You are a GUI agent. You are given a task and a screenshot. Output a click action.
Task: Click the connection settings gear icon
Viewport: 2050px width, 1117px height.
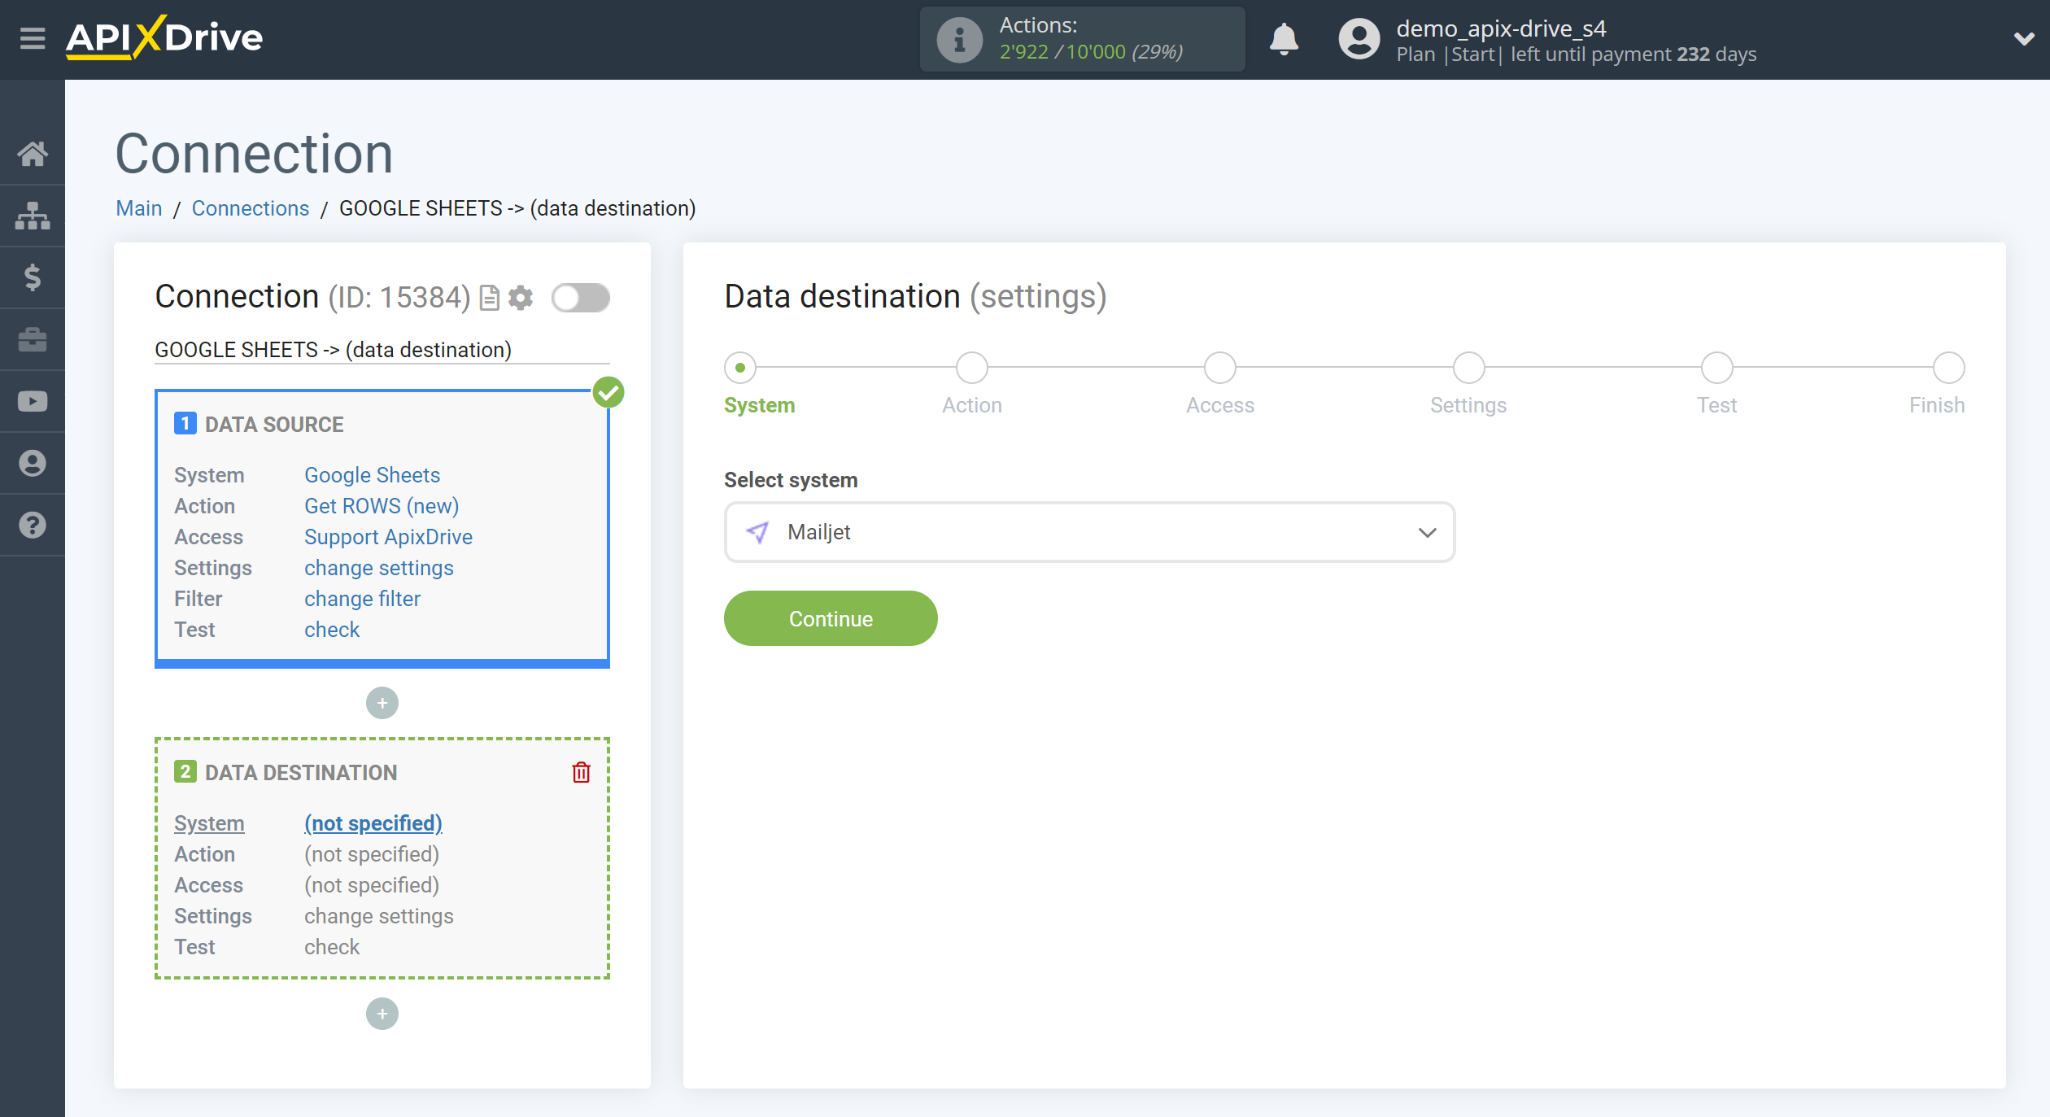520,296
